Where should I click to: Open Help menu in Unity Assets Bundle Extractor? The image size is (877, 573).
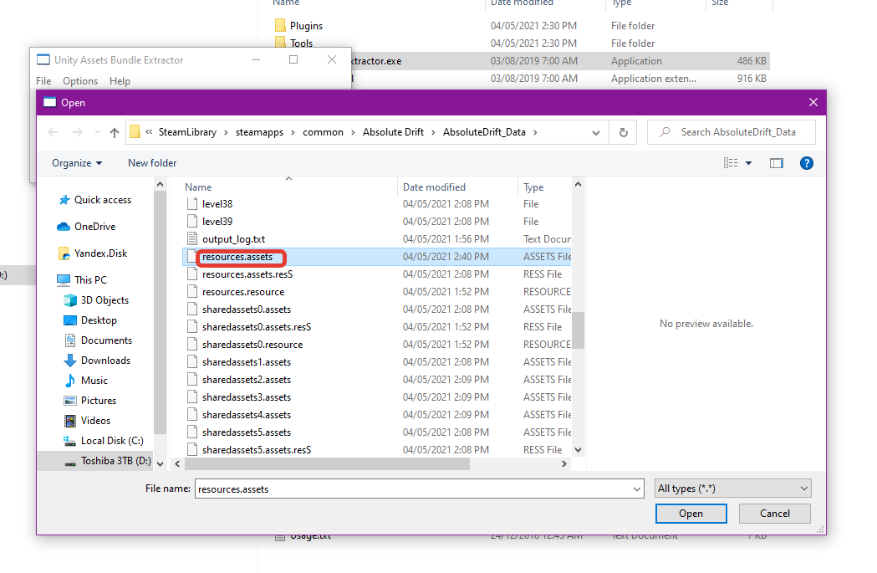(x=120, y=81)
